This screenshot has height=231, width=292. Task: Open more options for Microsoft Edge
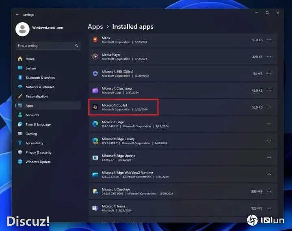click(x=269, y=124)
